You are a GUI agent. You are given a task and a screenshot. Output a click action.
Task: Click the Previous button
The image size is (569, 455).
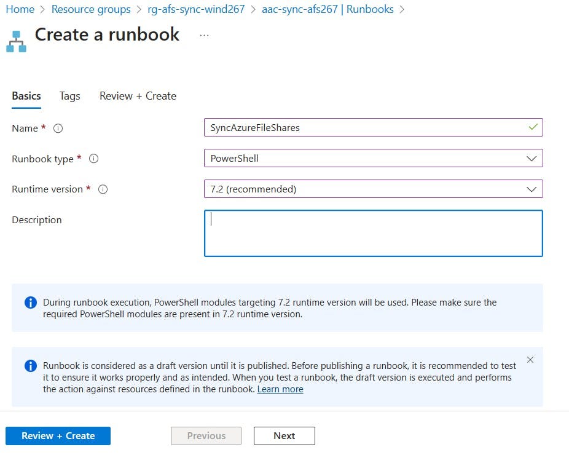[x=206, y=436]
